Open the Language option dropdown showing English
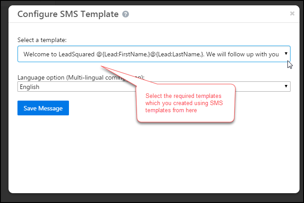This screenshot has width=304, height=203. pos(154,87)
